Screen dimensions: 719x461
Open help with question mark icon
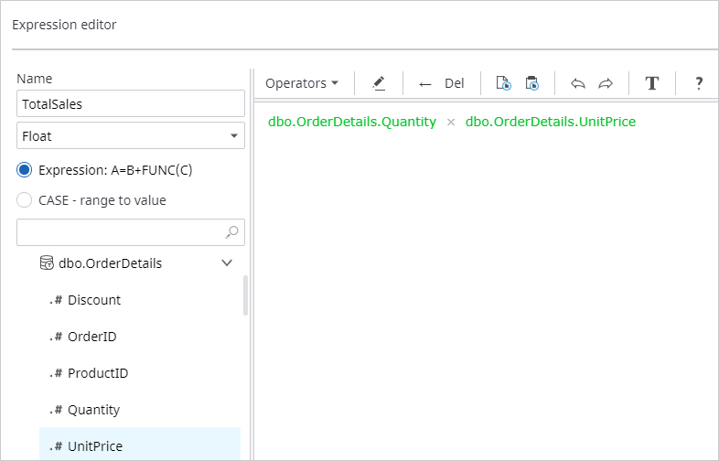[699, 83]
